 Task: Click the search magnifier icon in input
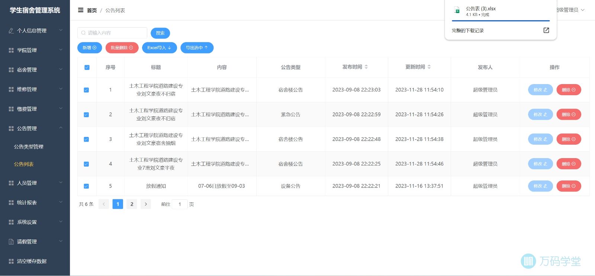tap(83, 33)
